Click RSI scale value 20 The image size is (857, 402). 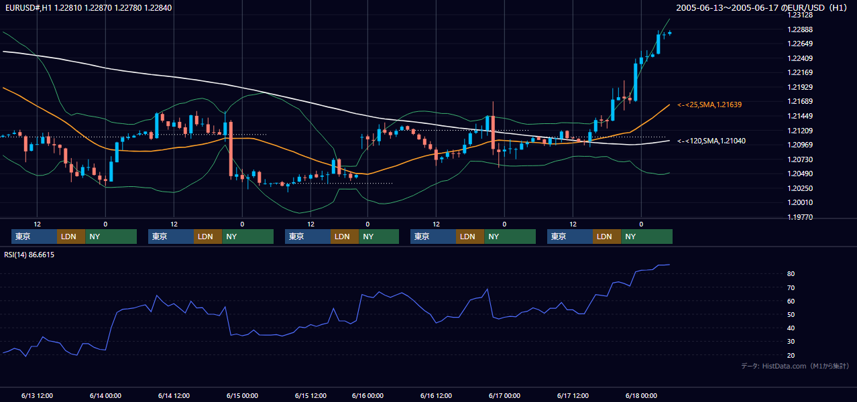click(x=791, y=355)
